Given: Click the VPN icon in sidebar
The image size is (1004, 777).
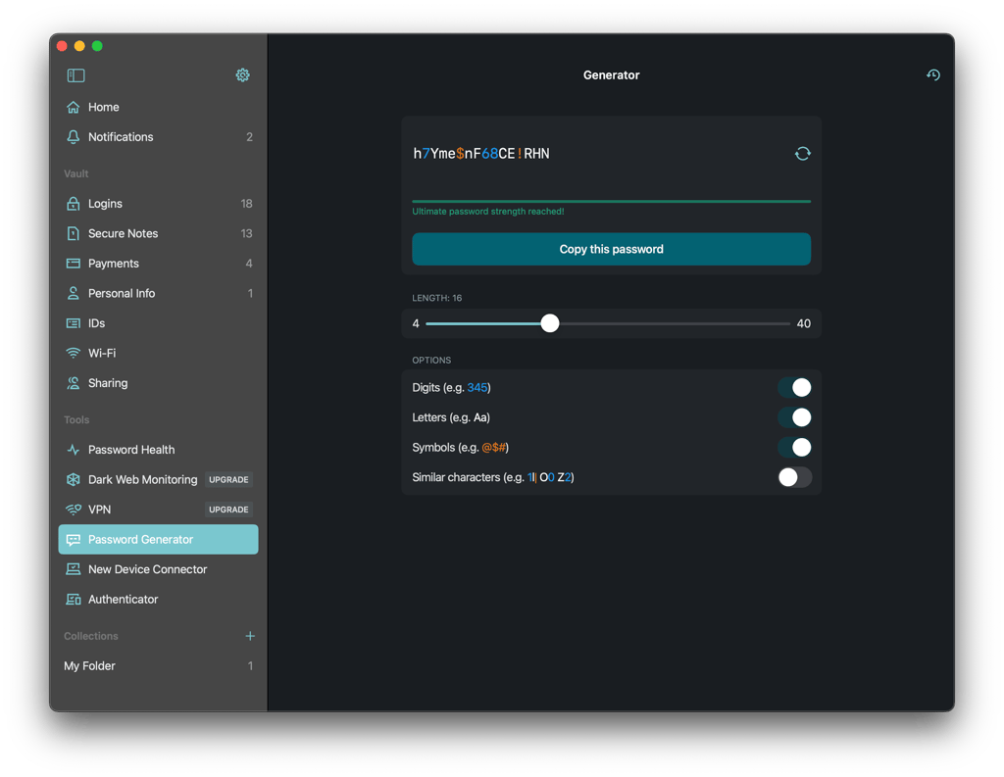Looking at the screenshot, I should [74, 510].
